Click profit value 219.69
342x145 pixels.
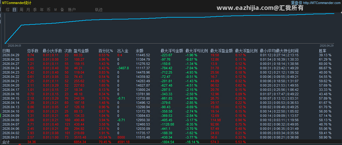tap(79, 133)
